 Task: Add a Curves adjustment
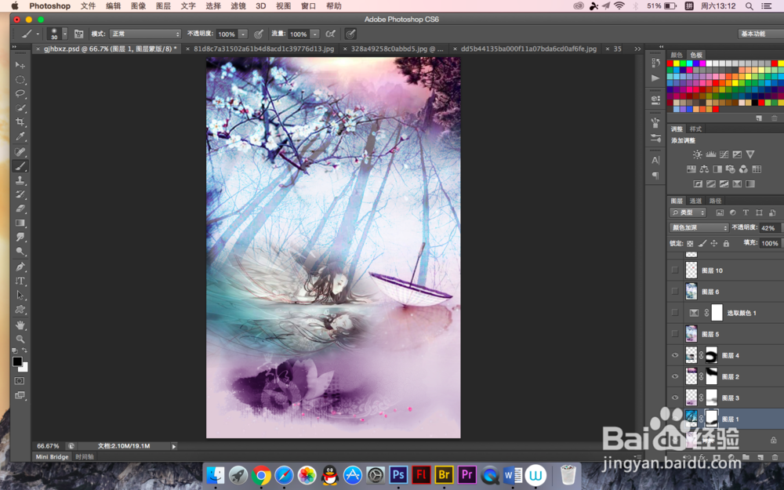click(724, 154)
